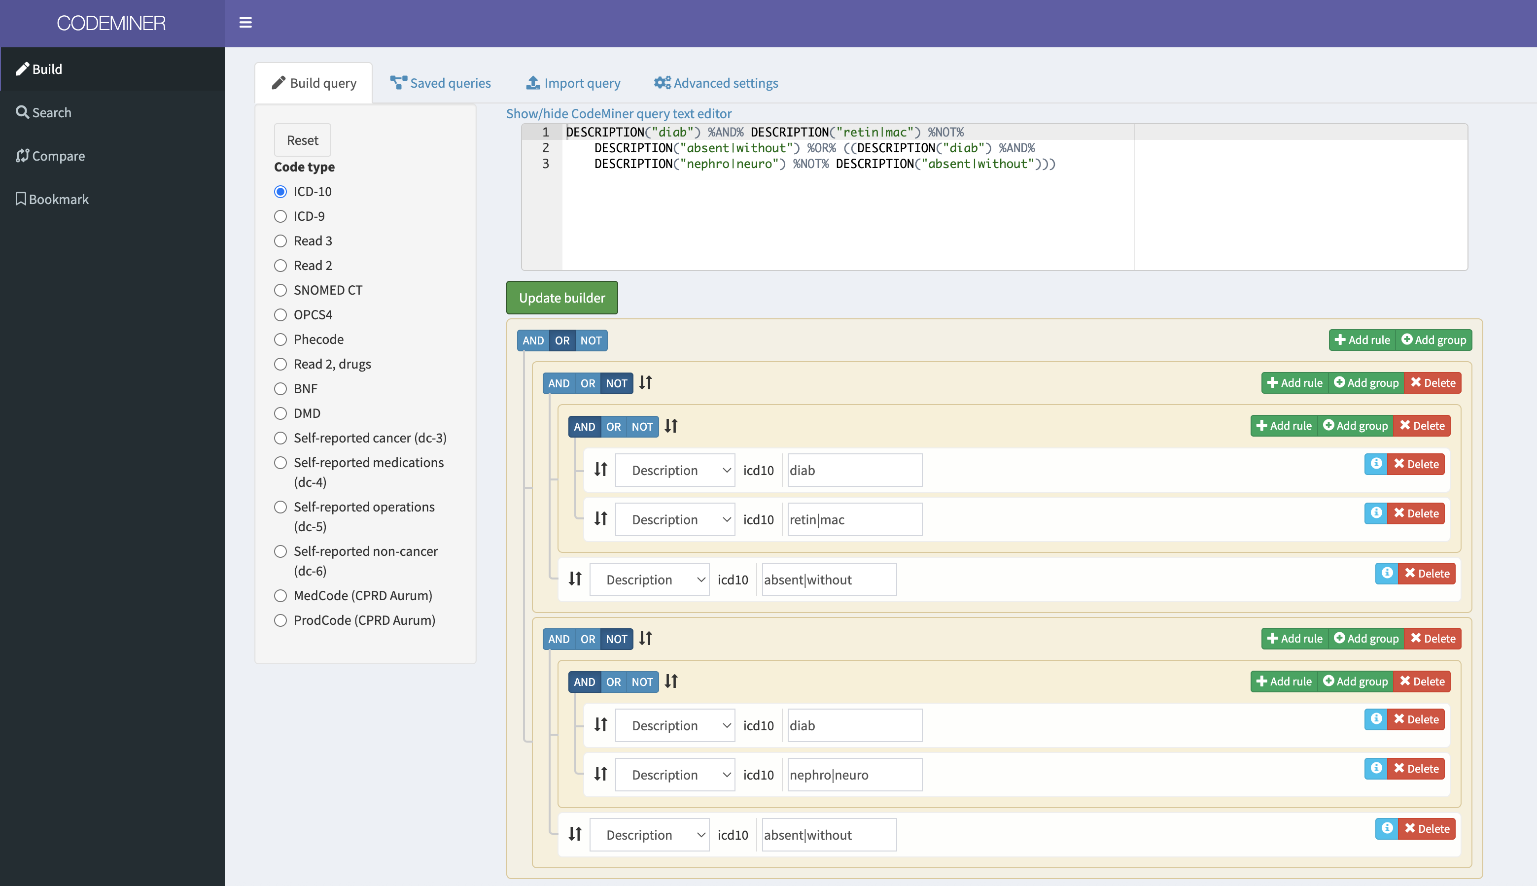Select the SNOMED CT code type
The image size is (1537, 886).
(x=280, y=290)
